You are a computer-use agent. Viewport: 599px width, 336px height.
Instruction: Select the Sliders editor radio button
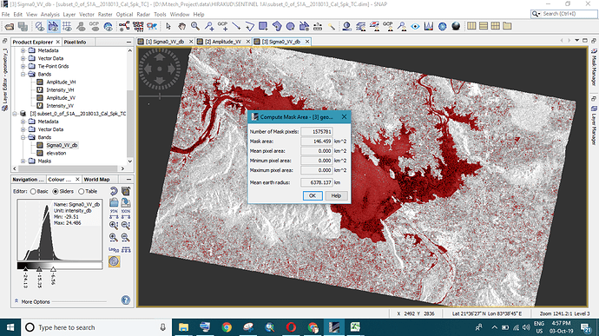56,191
